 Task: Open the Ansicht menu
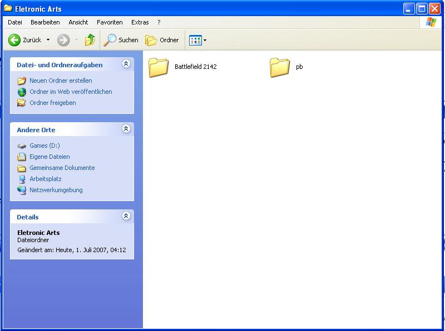click(x=78, y=22)
